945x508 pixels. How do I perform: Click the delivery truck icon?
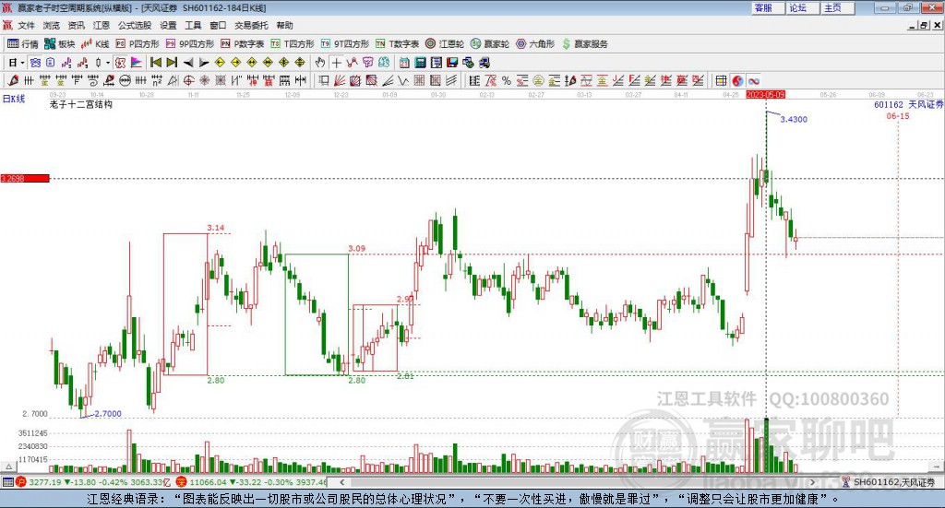(484, 63)
